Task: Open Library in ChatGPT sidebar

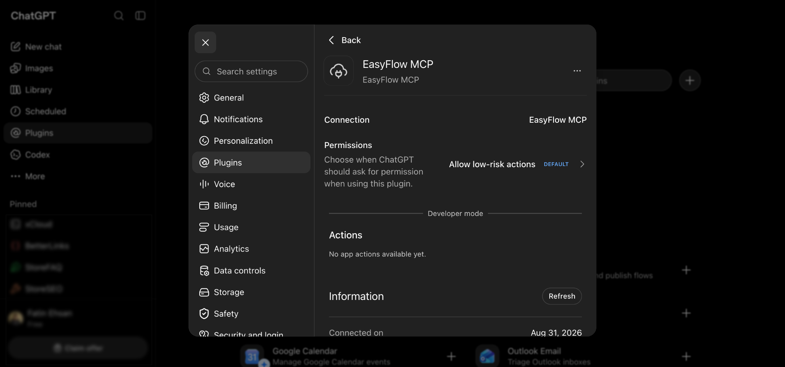Action: click(78, 90)
